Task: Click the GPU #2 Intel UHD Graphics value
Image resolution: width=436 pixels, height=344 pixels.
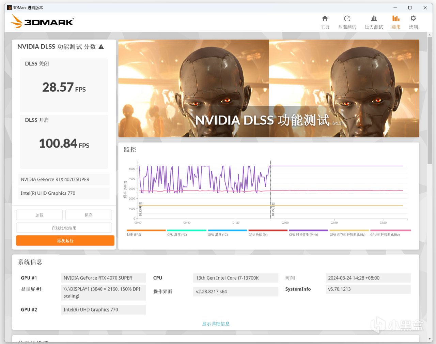Action: pyautogui.click(x=104, y=310)
